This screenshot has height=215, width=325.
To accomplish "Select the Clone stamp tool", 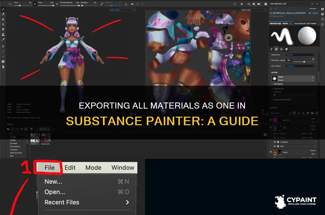I will click(x=3, y=34).
